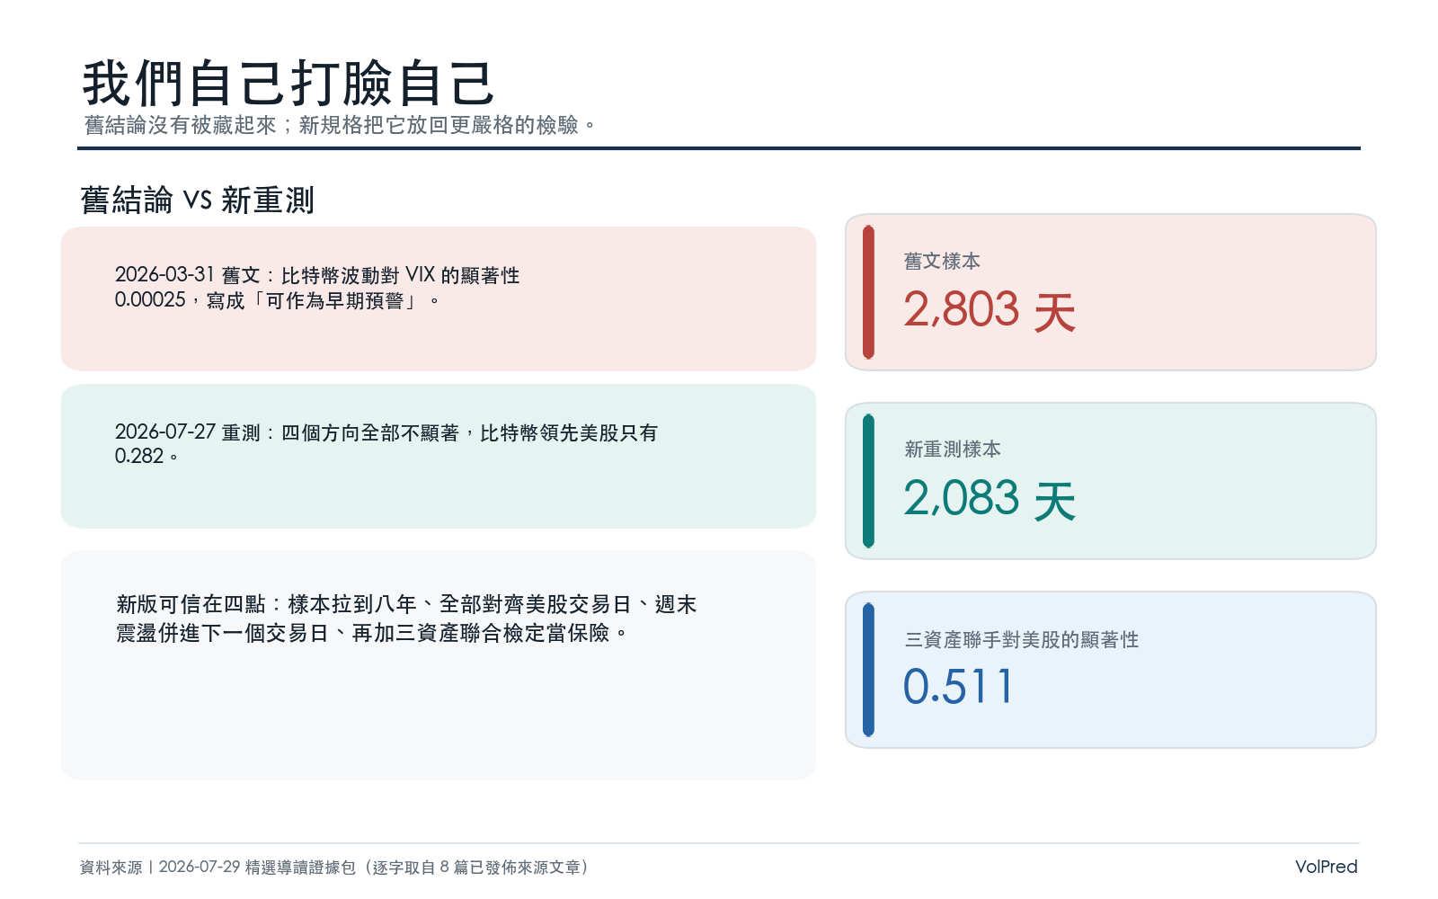The image size is (1438, 899).
Task: Select the value 0.511
Action: tap(958, 687)
